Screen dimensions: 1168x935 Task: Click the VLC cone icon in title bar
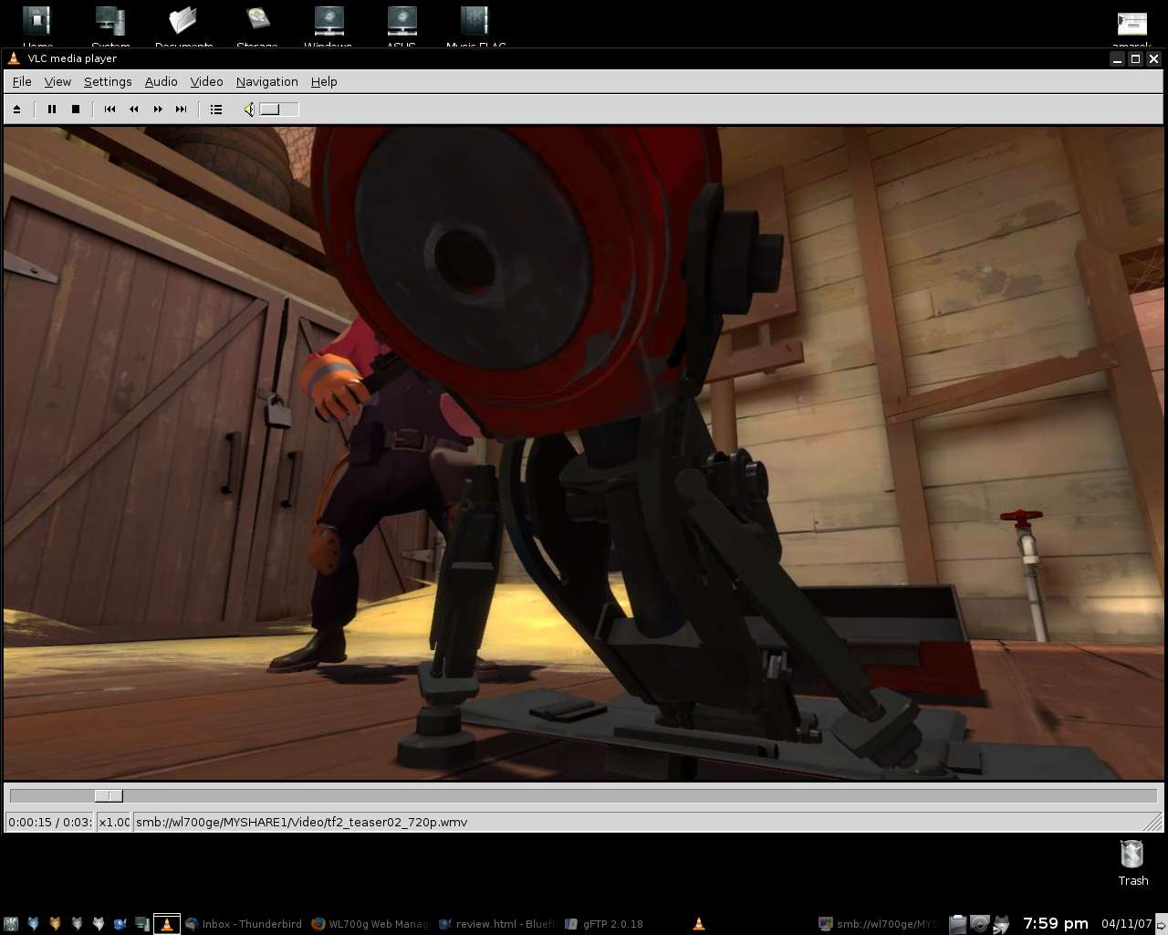click(x=14, y=58)
